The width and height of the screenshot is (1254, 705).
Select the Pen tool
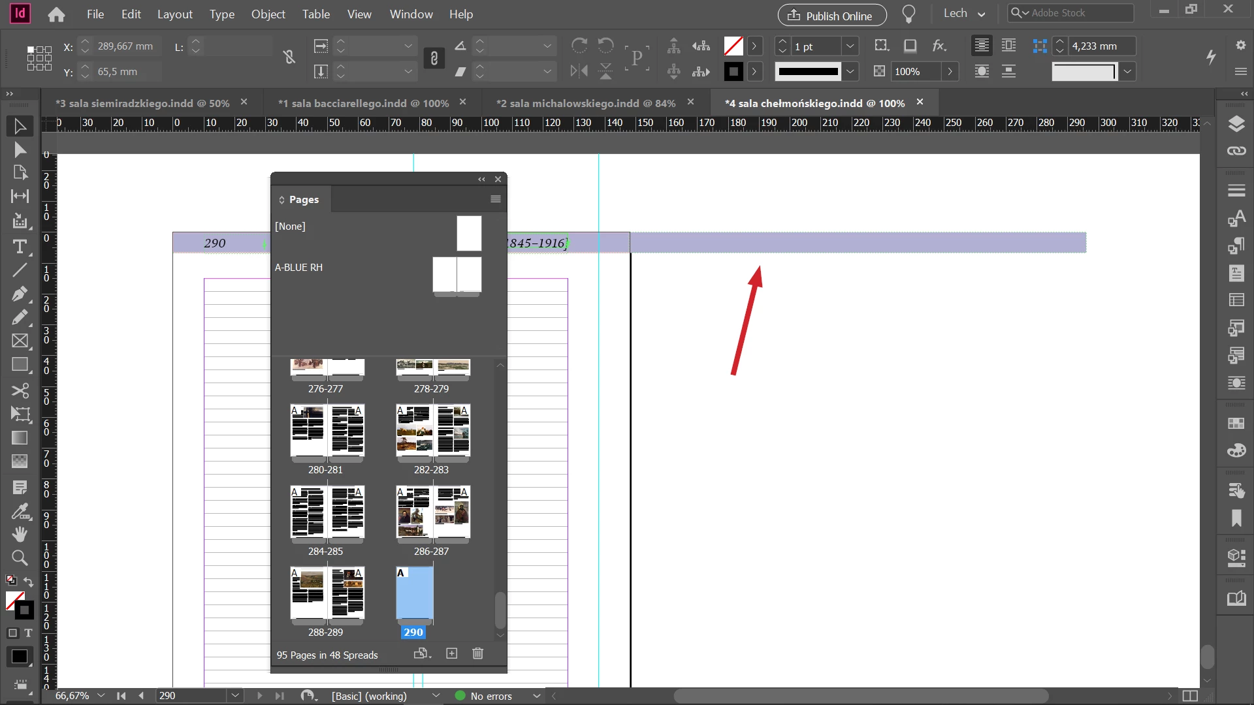20,294
